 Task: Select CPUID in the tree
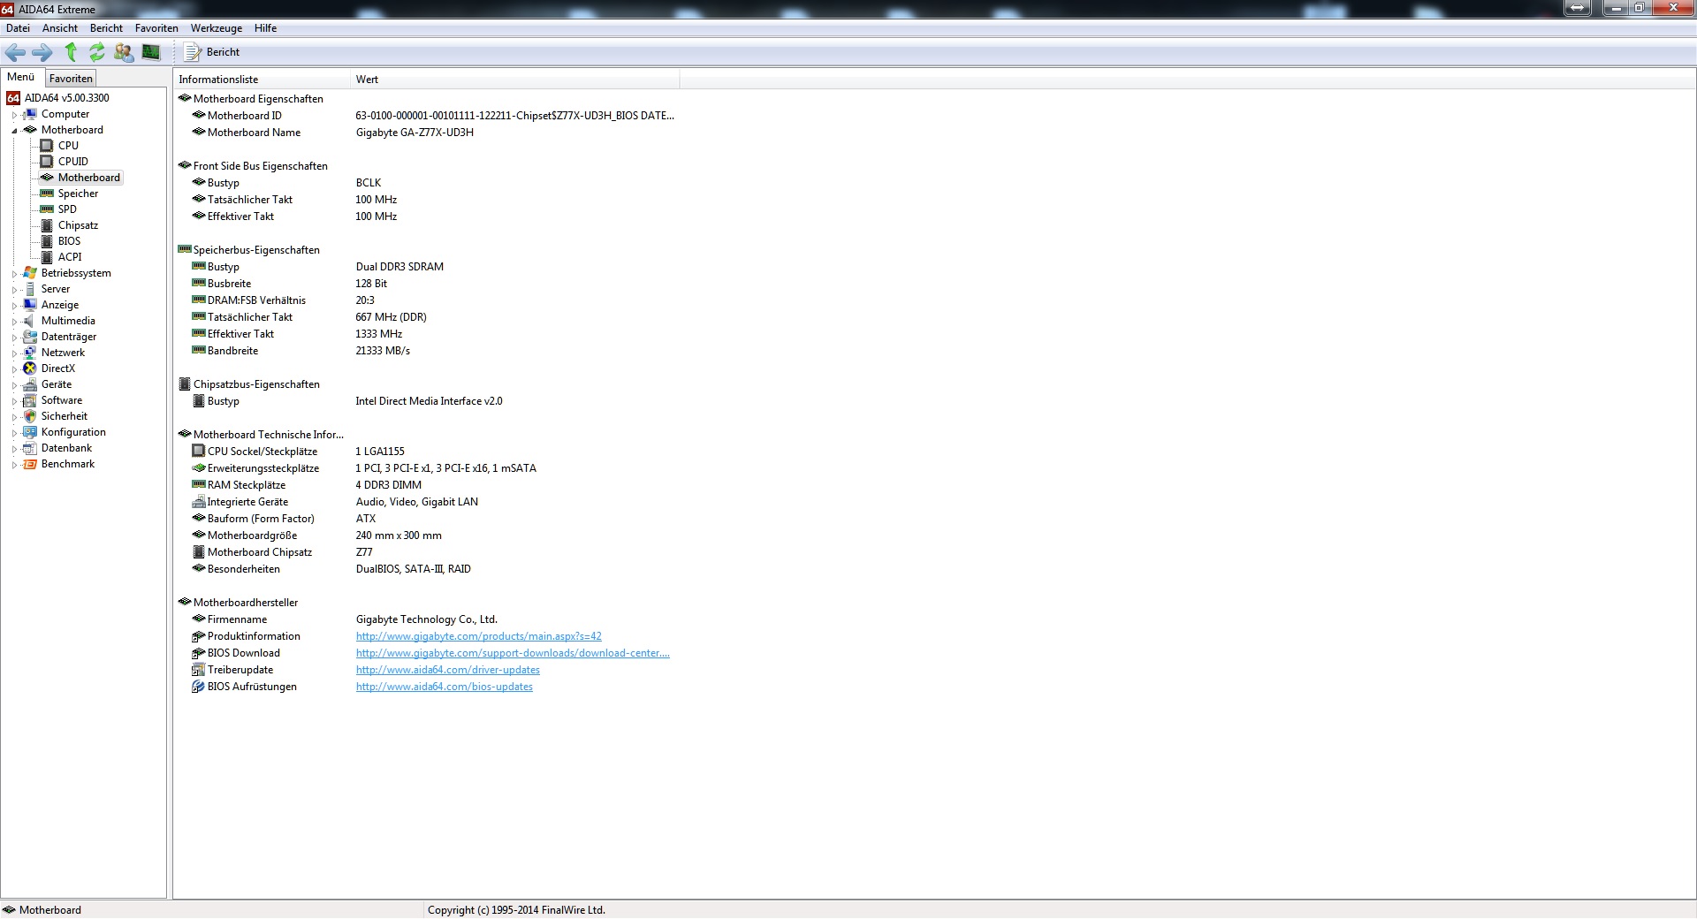tap(72, 162)
